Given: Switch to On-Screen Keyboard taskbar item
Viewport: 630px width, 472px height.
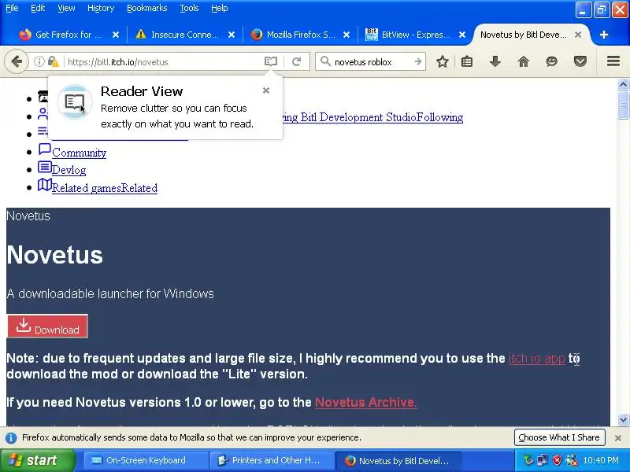Looking at the screenshot, I should tap(145, 460).
